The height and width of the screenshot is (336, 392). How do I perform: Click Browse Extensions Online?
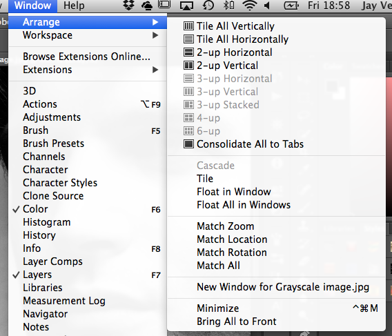[86, 57]
